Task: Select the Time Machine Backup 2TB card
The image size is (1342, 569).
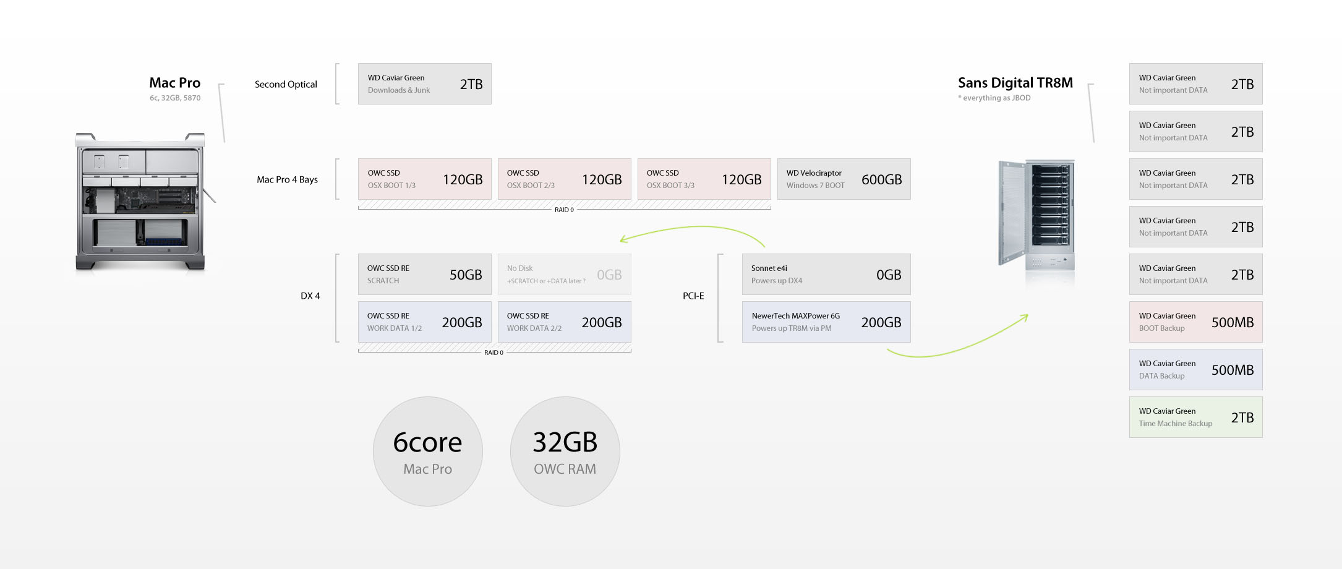Action: tap(1196, 417)
